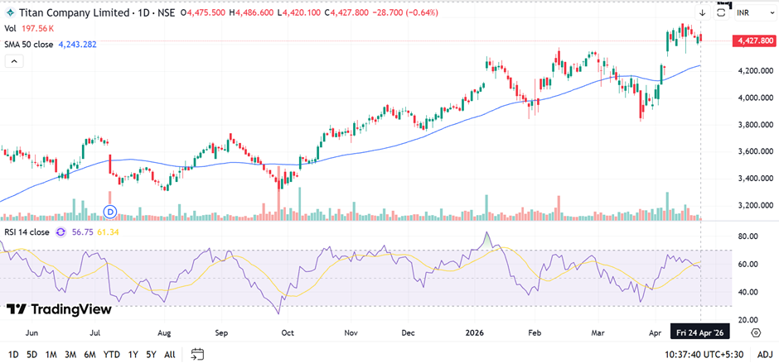Screen dimensions: 779x363
Task: Click the Titan Company symbol logo icon
Action: 9,12
